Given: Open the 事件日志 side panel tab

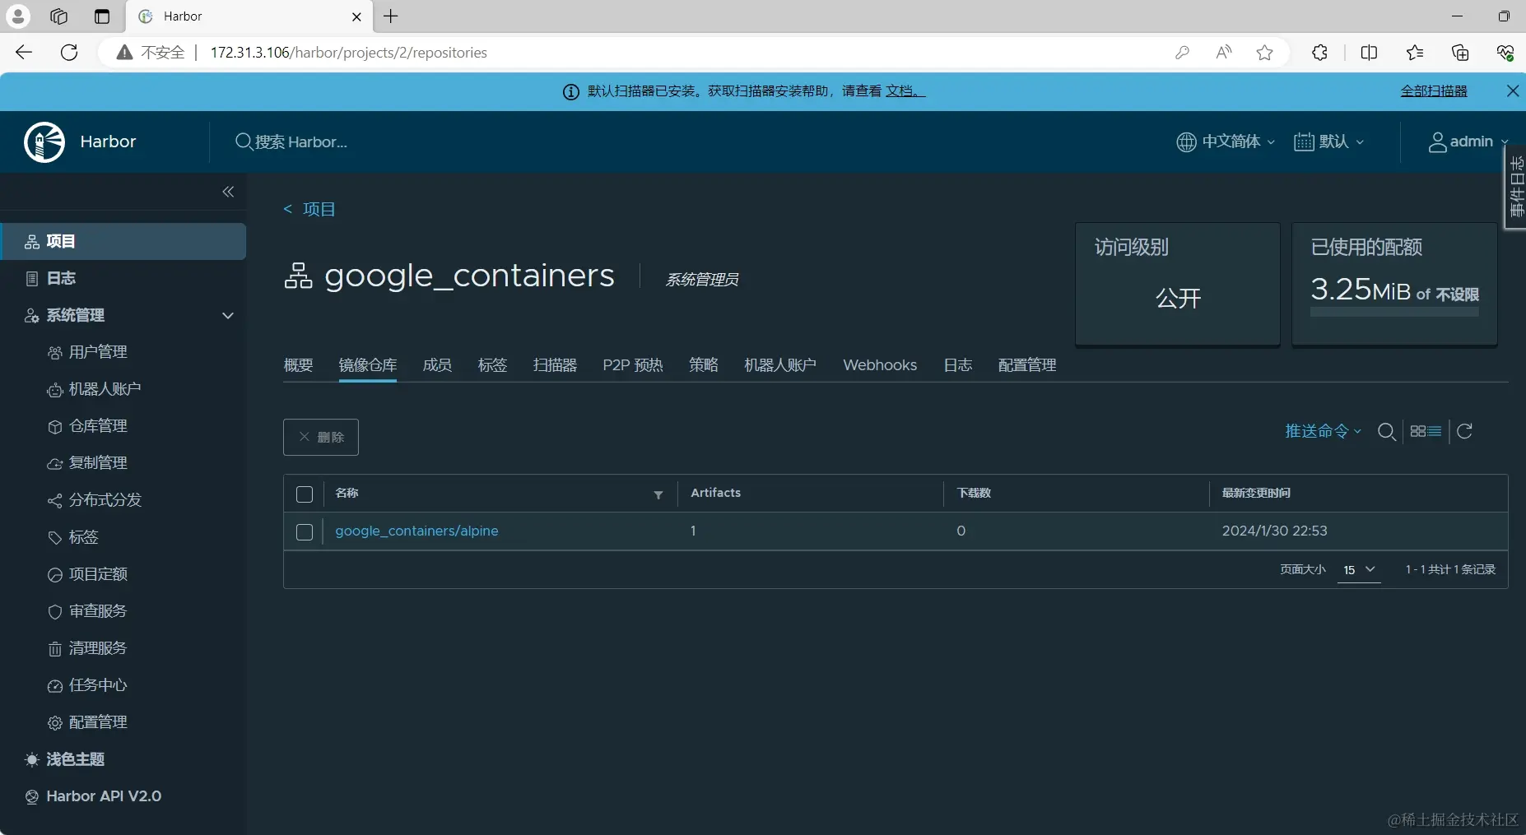Looking at the screenshot, I should click(x=1515, y=187).
